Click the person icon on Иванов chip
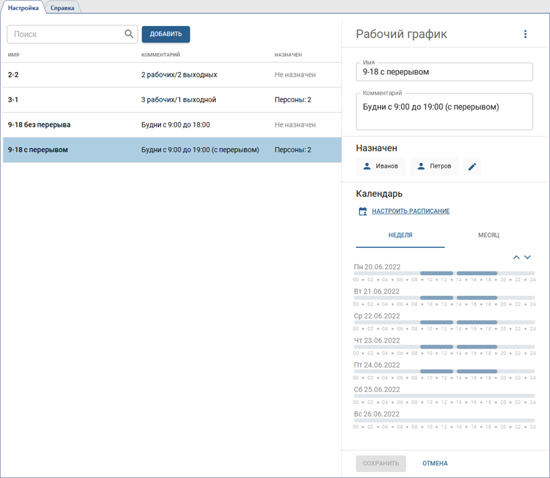 (x=367, y=166)
